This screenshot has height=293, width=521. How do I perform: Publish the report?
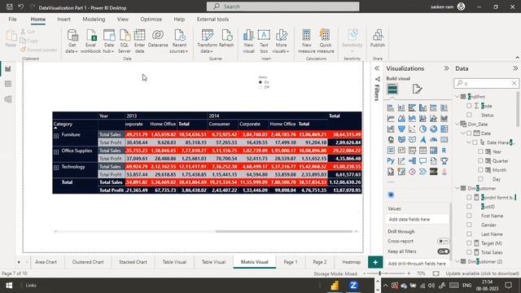(x=378, y=38)
